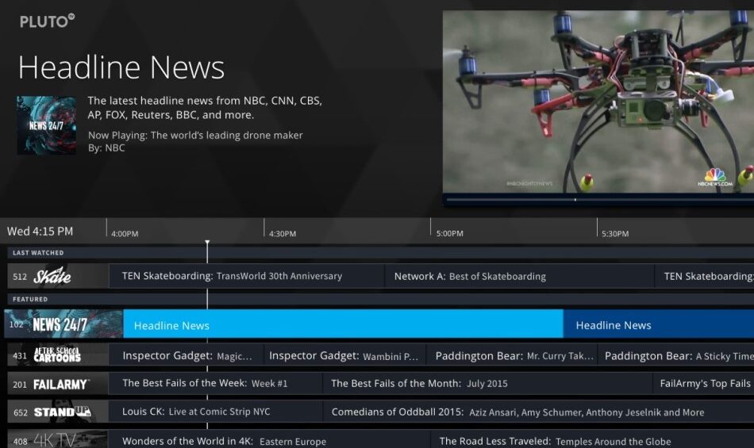Viewport: 754px width, 448px height.
Task: Select TEN Skateboarding: TransWorld 30th Anniversary
Action: pos(247,276)
